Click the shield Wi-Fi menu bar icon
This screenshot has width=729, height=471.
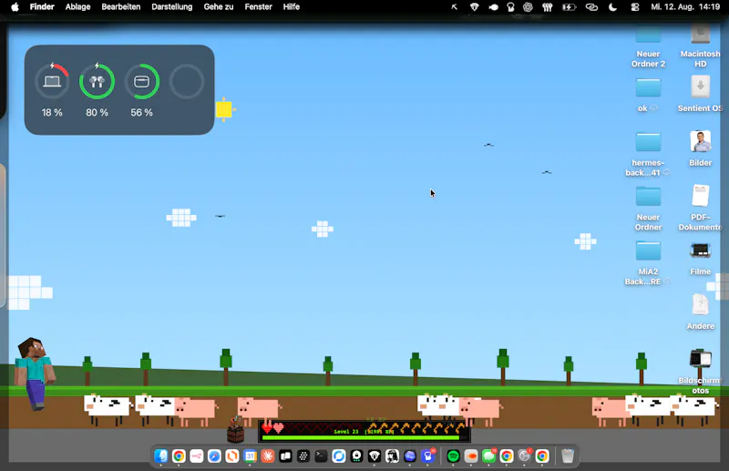(474, 7)
